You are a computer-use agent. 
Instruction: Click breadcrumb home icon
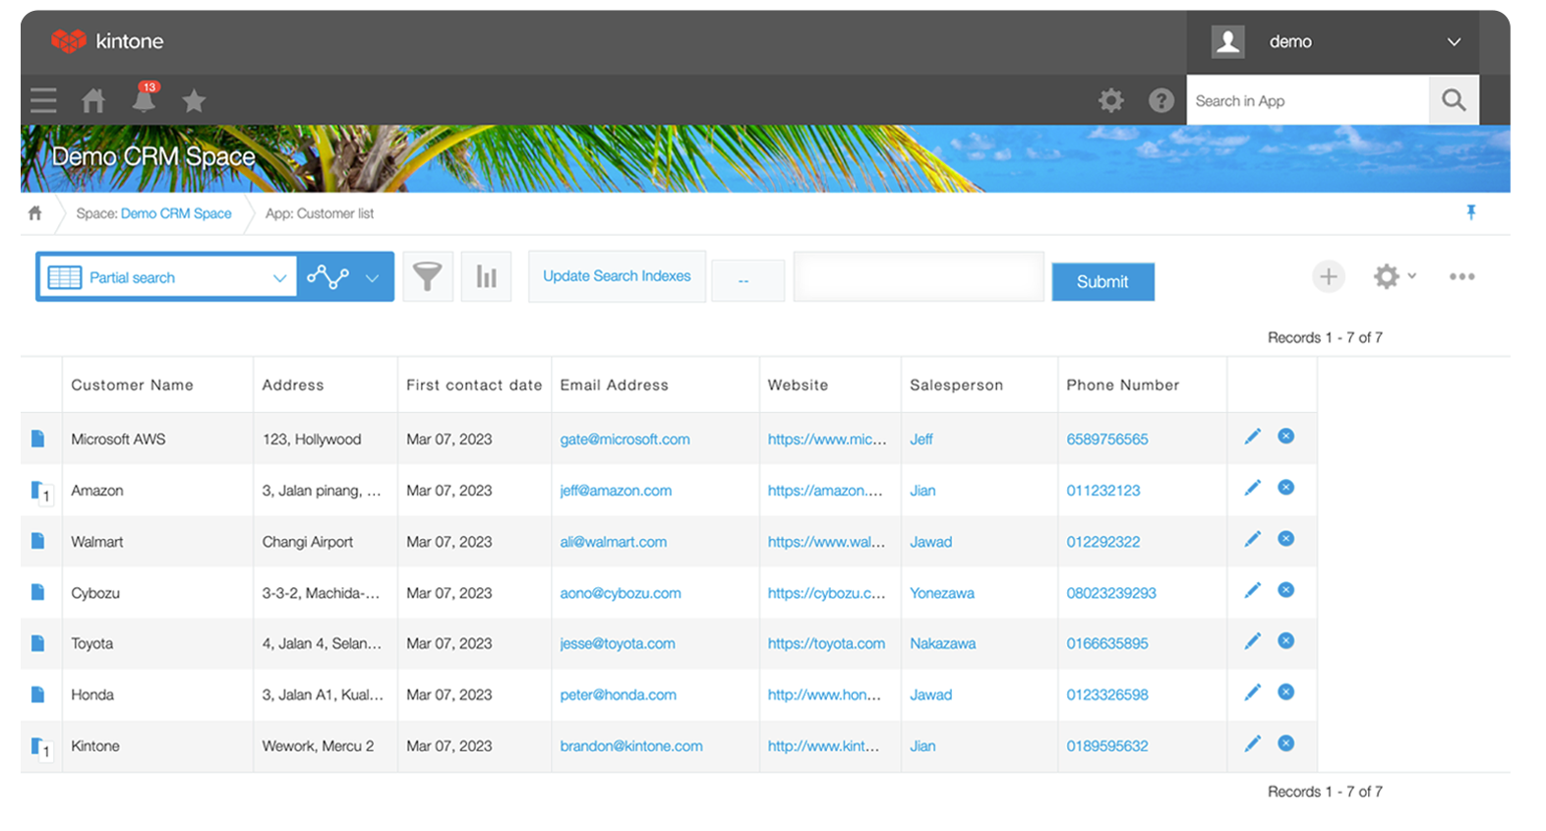[x=35, y=213]
